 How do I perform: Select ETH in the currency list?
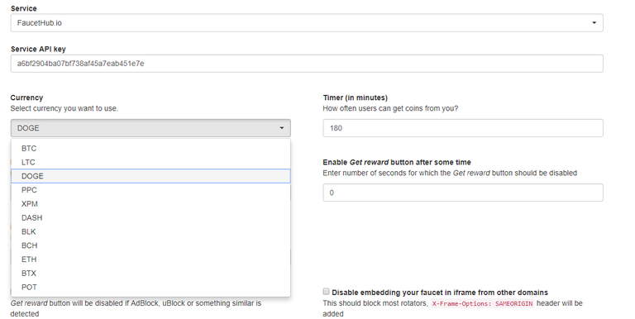coord(150,259)
